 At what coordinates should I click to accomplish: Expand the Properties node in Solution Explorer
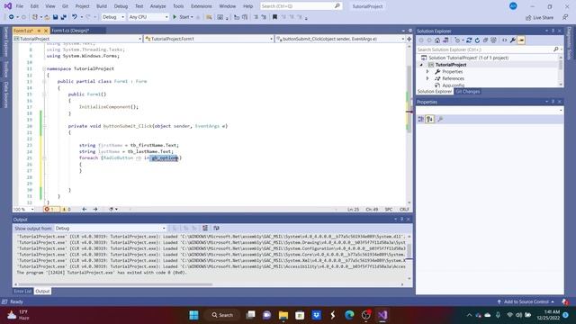click(427, 72)
